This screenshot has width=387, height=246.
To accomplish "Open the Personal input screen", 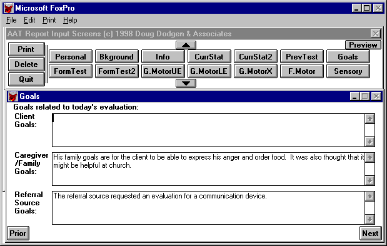I will [71, 56].
